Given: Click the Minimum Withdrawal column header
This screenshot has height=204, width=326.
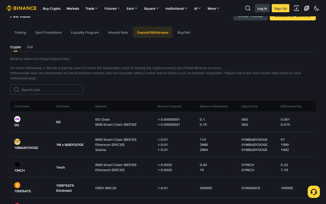Looking at the screenshot, I should 214,106.
